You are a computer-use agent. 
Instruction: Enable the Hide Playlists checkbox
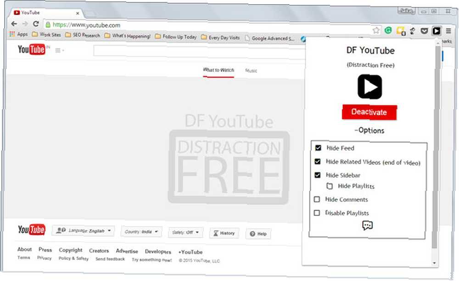pyautogui.click(x=330, y=186)
